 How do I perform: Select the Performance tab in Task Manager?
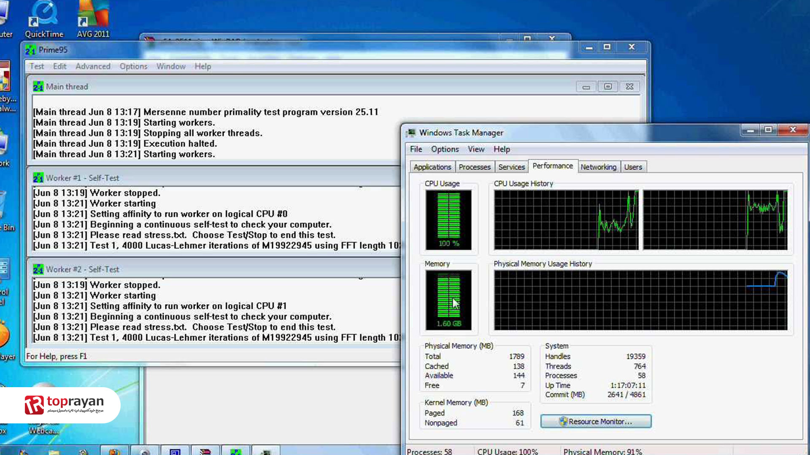coord(551,166)
